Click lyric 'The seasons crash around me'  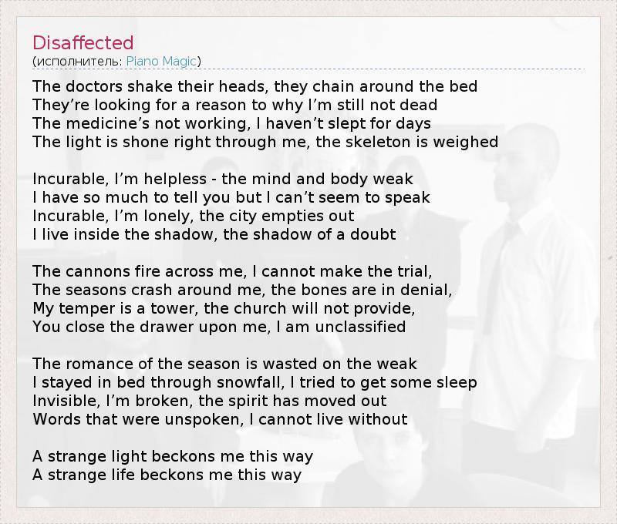[x=242, y=290]
